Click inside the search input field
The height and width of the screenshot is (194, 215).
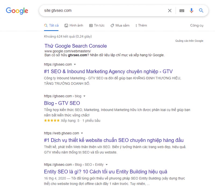click(107, 11)
